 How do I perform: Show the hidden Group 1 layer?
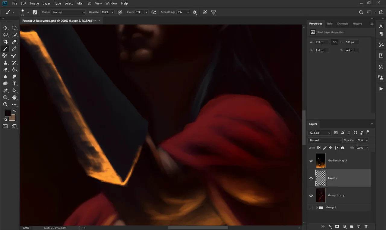coord(311,207)
